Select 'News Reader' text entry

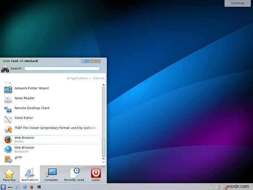(25, 98)
